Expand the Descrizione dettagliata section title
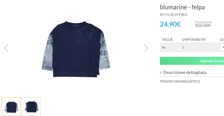 185,72
